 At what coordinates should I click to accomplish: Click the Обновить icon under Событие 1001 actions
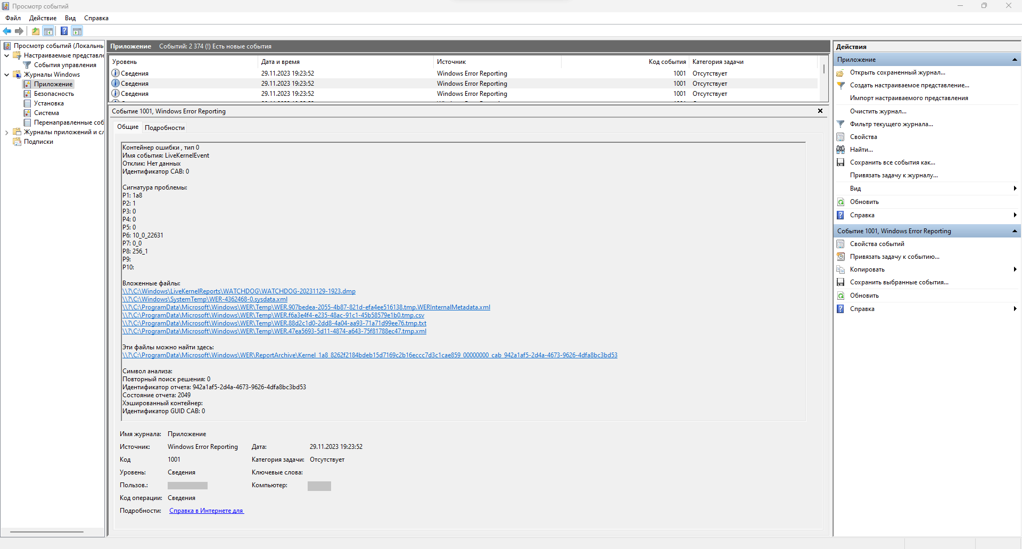tap(840, 296)
